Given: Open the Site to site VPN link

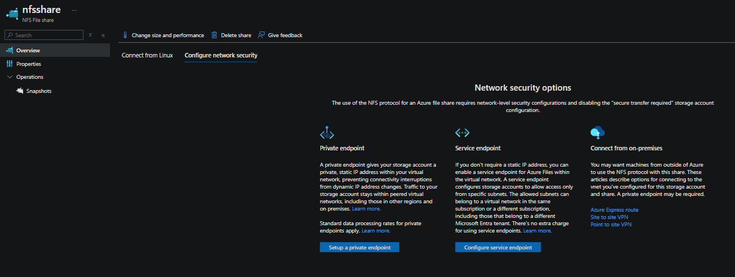Looking at the screenshot, I should click(x=609, y=217).
